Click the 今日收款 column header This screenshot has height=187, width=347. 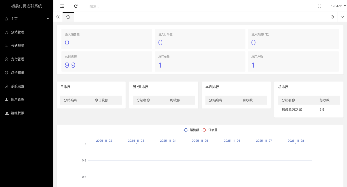tap(101, 100)
